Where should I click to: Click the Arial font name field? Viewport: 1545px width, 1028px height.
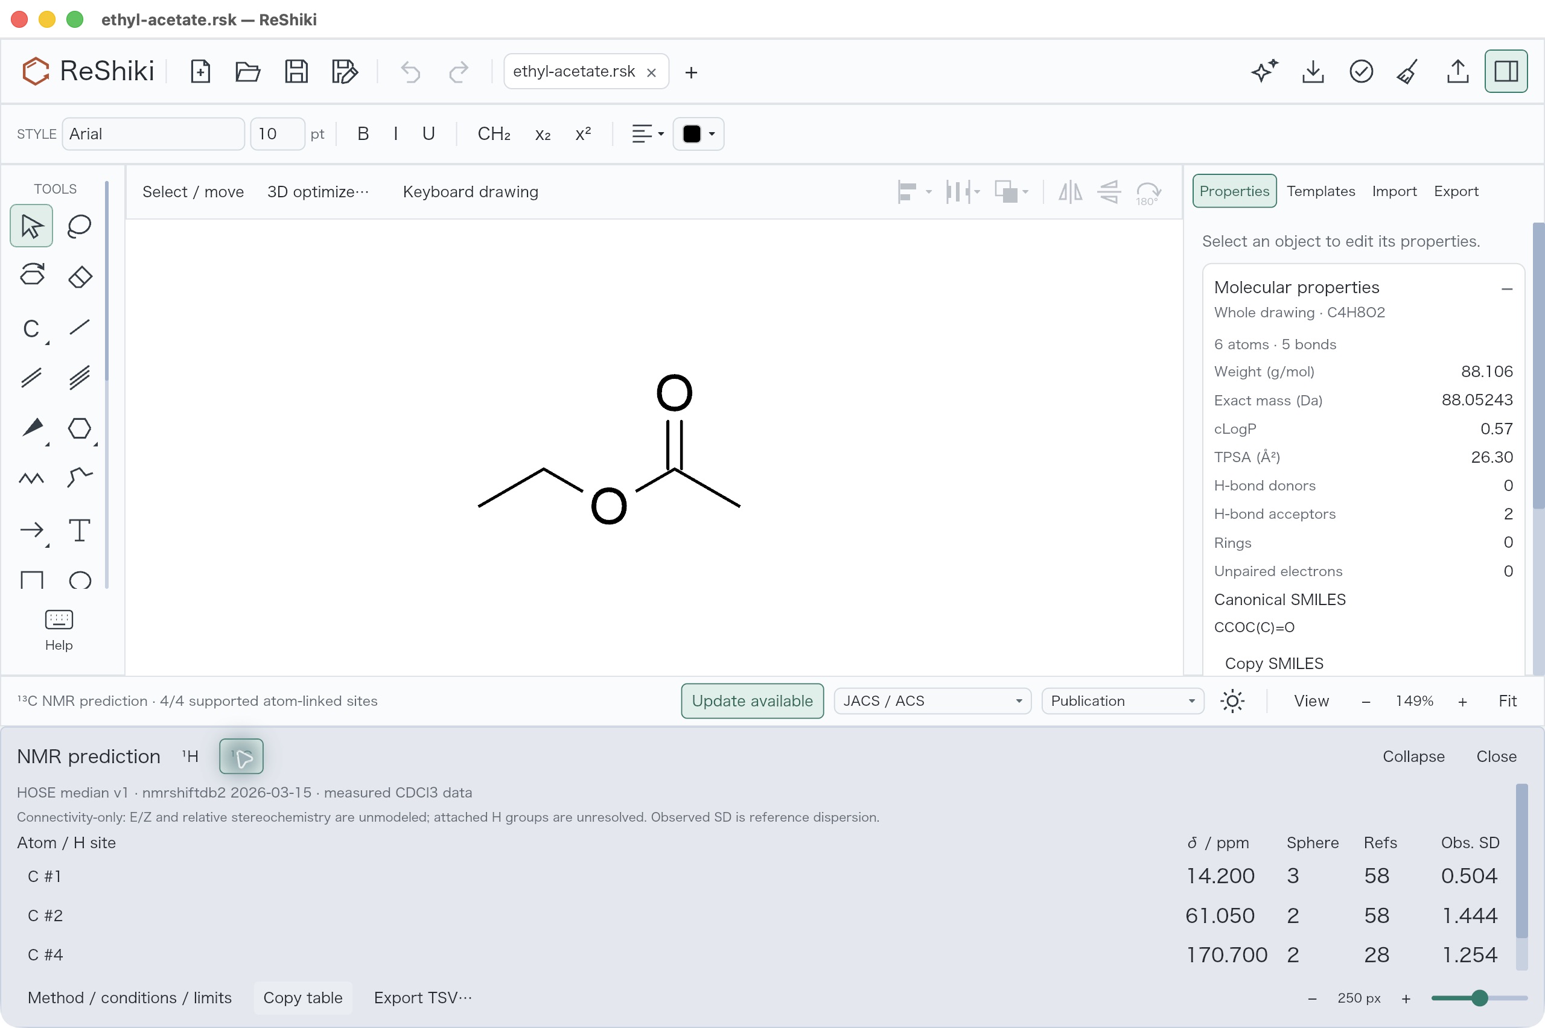[153, 134]
